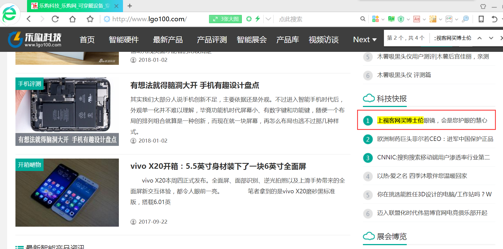This screenshot has height=249, width=503.
Task: Open the 产品评测 navigation menu item
Action: click(x=212, y=40)
